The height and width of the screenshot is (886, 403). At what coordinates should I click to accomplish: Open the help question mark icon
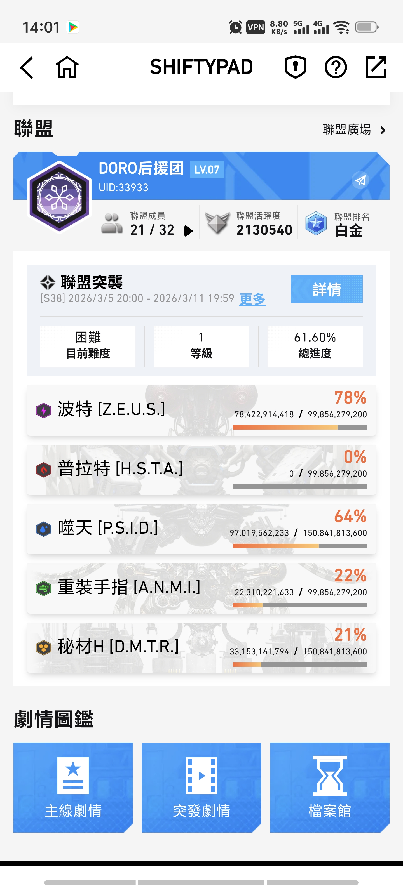(x=336, y=67)
